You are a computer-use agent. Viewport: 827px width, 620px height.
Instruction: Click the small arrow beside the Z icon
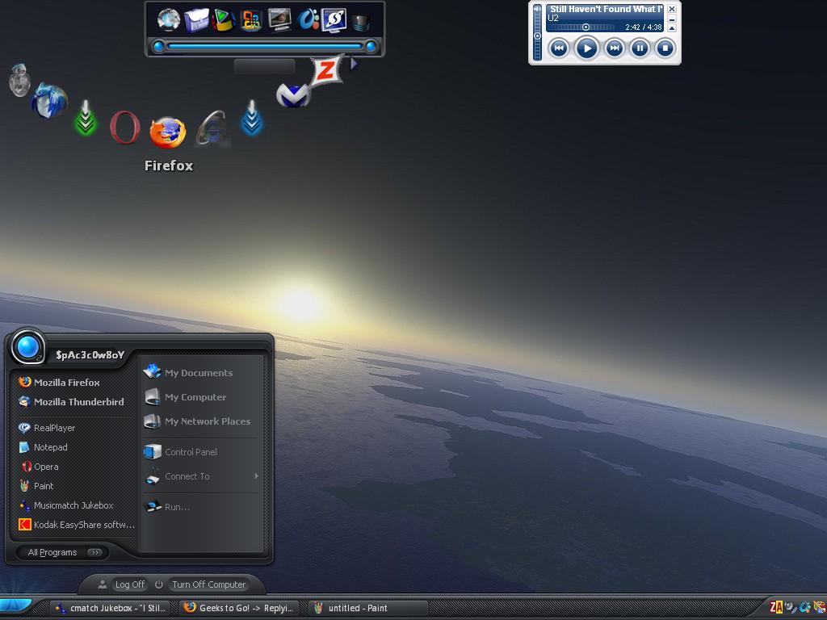[354, 64]
